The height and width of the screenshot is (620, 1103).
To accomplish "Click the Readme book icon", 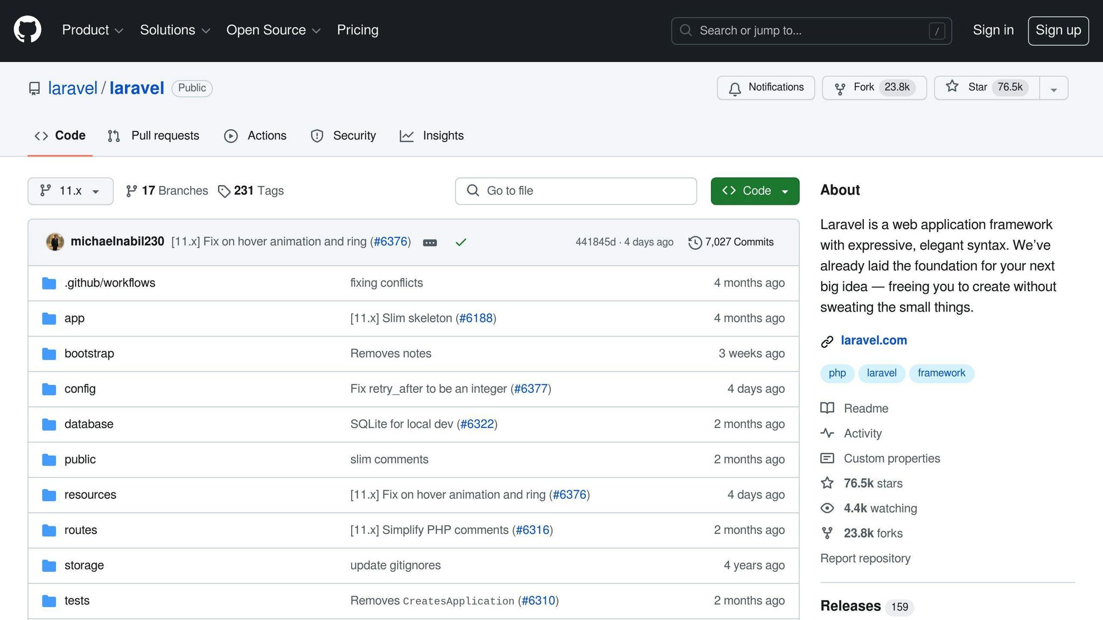I will coord(828,408).
